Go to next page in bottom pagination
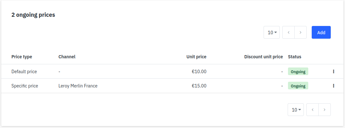The image size is (345, 128). 324,110
